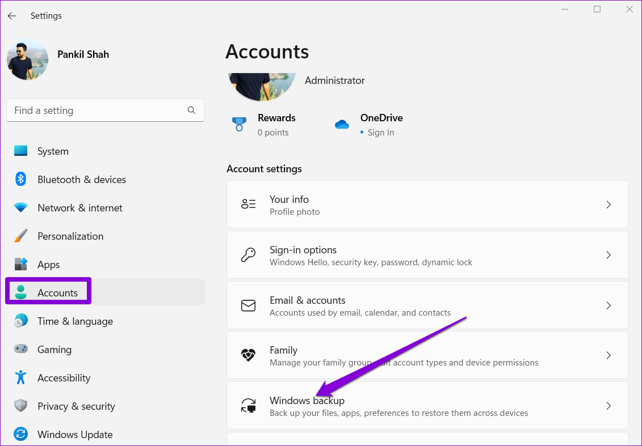Click the Personalization paintbrush icon

pos(21,236)
